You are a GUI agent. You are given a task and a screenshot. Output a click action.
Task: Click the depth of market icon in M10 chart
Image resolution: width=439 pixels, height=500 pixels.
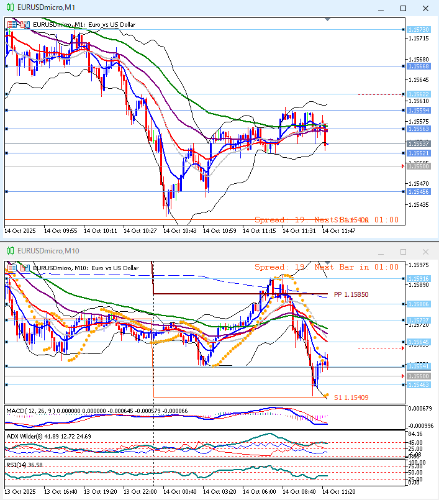13,267
